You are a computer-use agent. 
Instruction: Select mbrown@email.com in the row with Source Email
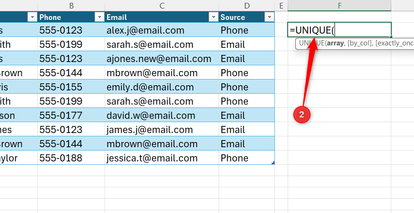(x=162, y=144)
